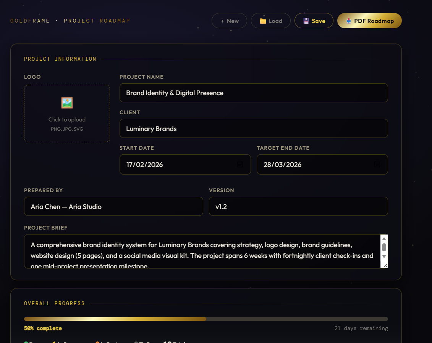This screenshot has width=432, height=343.
Task: Select the Version field showing v1.2
Action: (x=298, y=206)
